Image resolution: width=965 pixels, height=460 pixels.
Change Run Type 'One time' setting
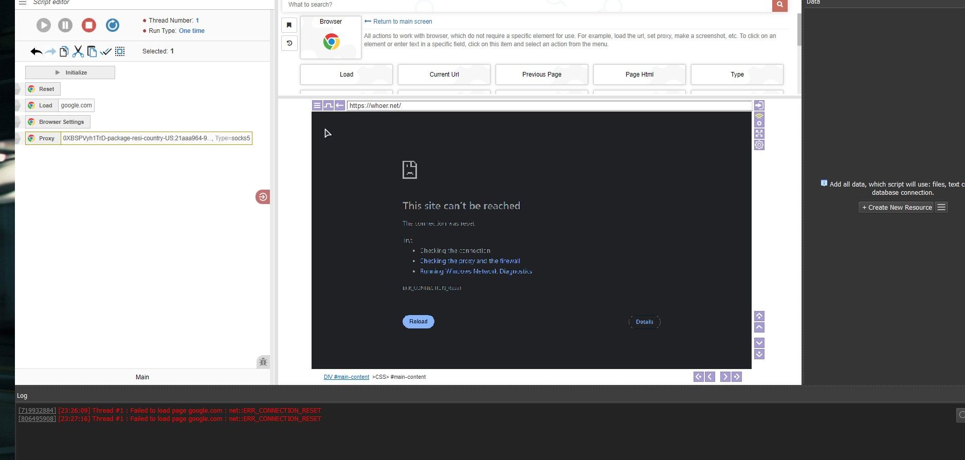click(192, 31)
